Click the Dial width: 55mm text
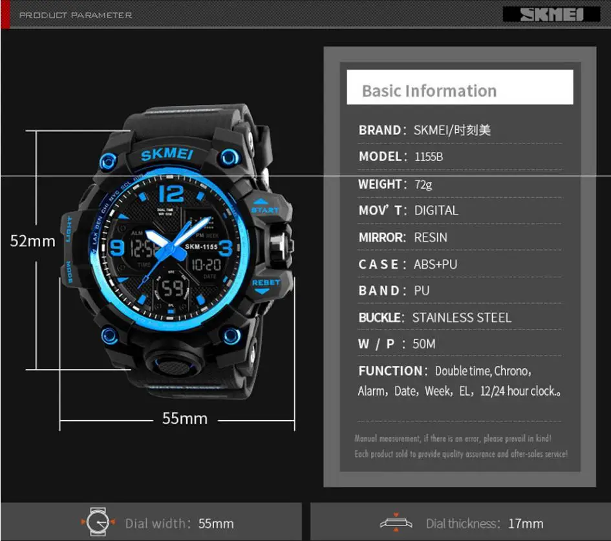Image resolution: width=611 pixels, height=541 pixels. point(179,524)
